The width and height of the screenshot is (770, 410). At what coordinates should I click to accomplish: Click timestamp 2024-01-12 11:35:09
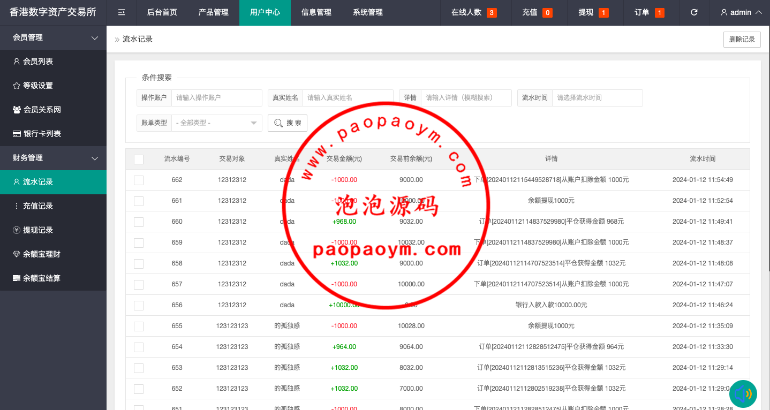click(703, 326)
